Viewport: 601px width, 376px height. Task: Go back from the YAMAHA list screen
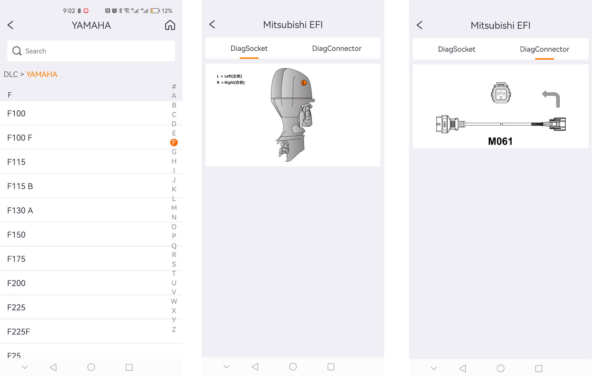(x=11, y=25)
